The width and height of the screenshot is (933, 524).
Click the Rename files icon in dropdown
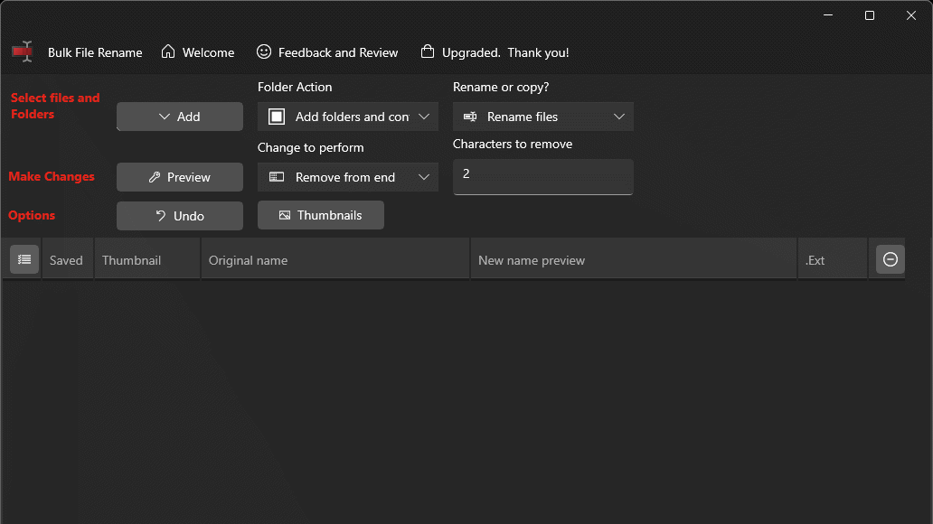470,117
